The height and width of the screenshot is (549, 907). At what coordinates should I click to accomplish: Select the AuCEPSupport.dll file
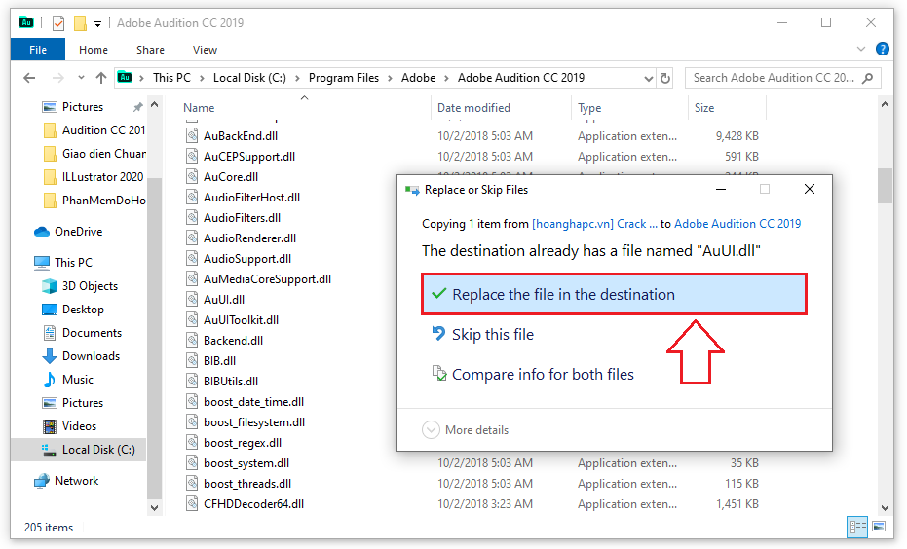[248, 157]
